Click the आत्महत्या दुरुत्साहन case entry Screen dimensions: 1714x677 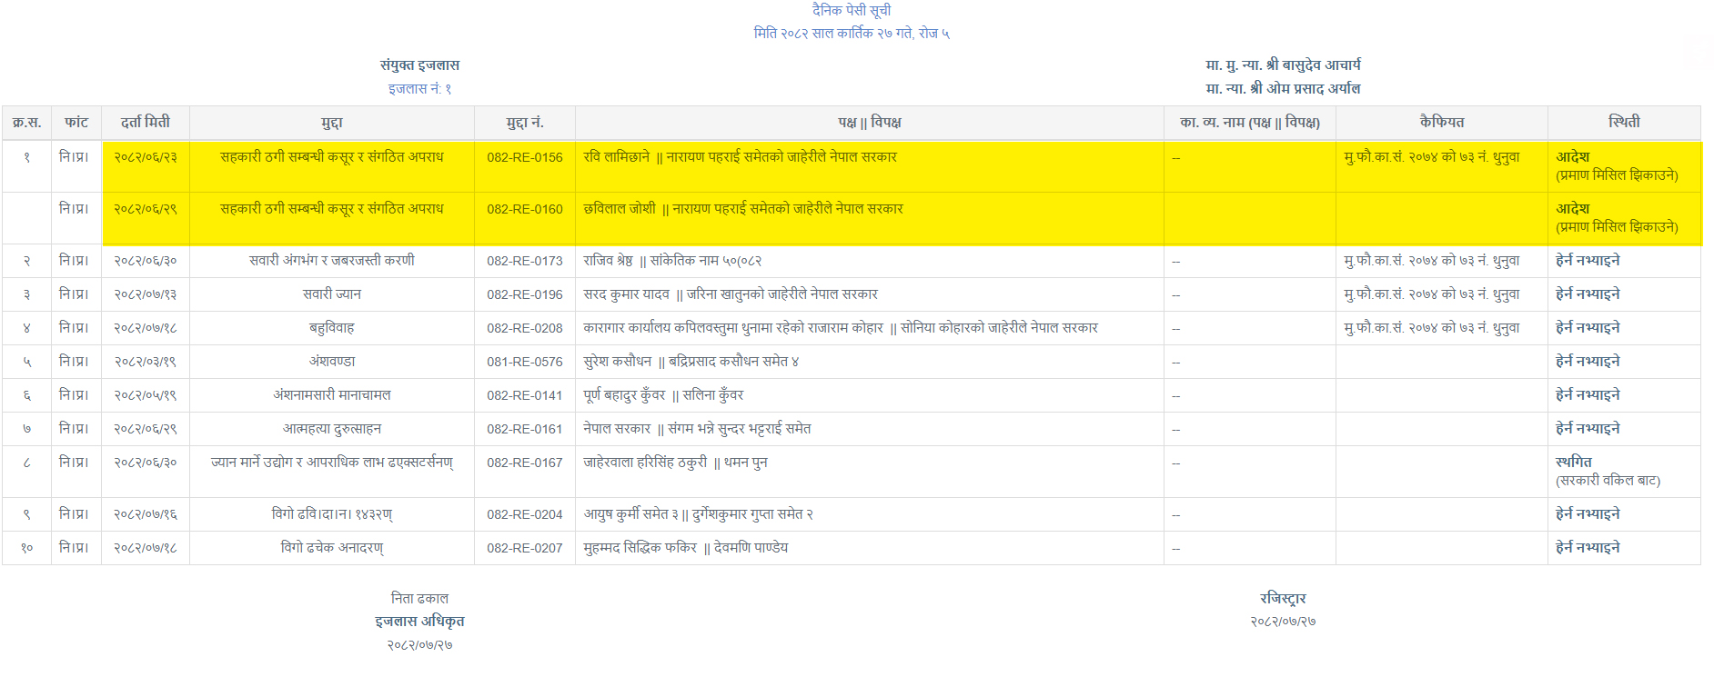click(x=331, y=429)
